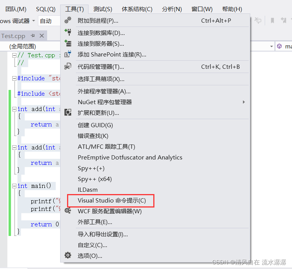The width and height of the screenshot is (292, 269).
Task: Click the Add SharePoint Connection (添加 SharePoint 连接) icon
Action: pyautogui.click(x=68, y=55)
